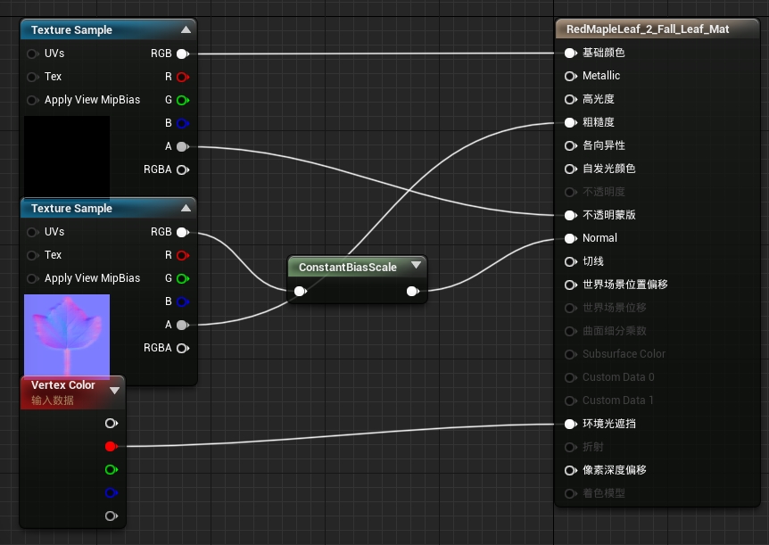Image resolution: width=769 pixels, height=545 pixels.
Task: Click the UVs input pin of the black-preview Texture Sample
Action: (33, 54)
